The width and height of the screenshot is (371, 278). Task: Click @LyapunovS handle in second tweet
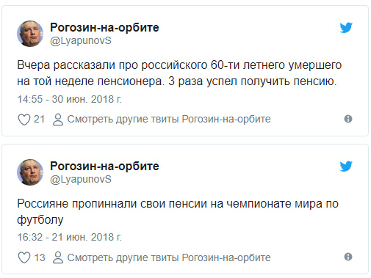(x=81, y=180)
